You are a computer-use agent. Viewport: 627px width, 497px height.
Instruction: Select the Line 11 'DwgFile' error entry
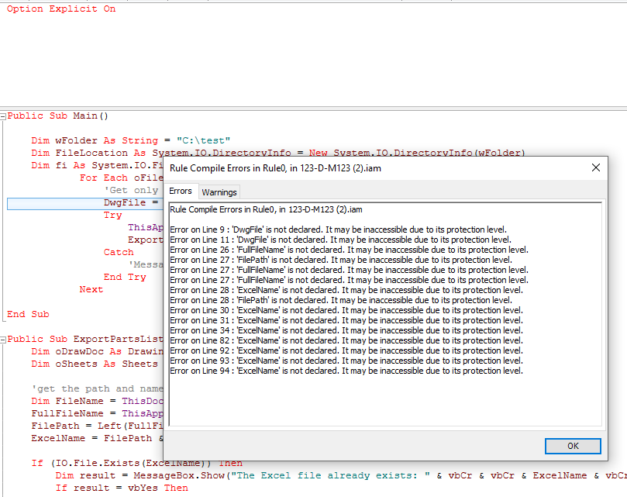pyautogui.click(x=341, y=240)
